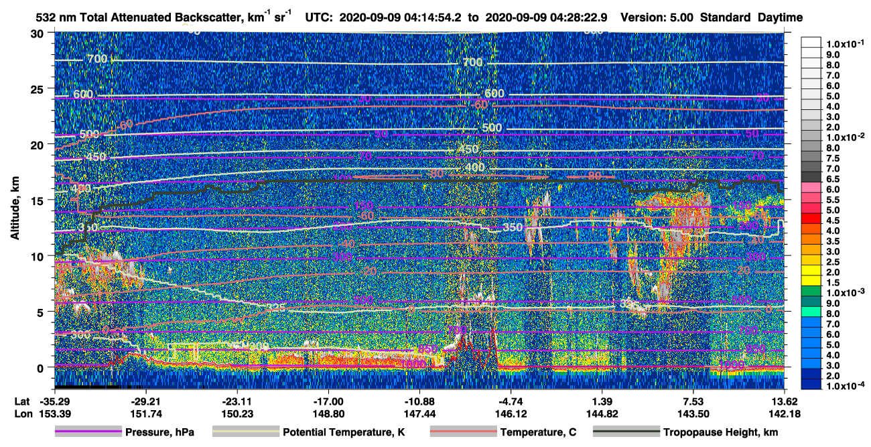
Task: Click the word 'Standard' in the header
Action: pyautogui.click(x=726, y=18)
